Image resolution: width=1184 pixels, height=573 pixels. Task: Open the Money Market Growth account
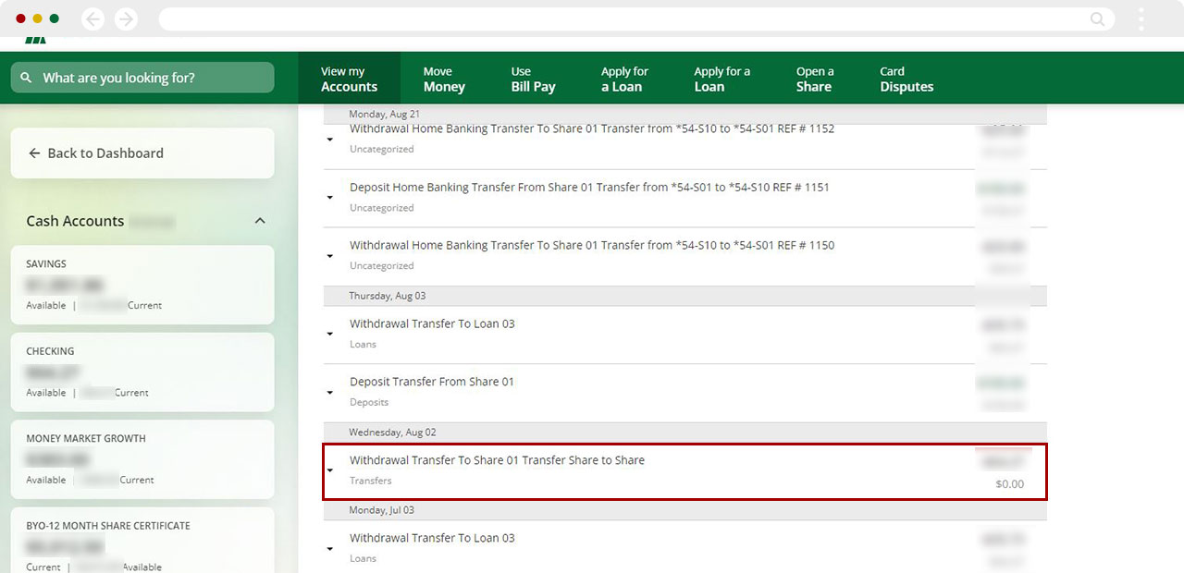coord(142,459)
